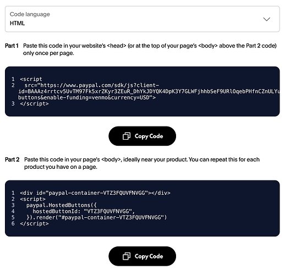The height and width of the screenshot is (275, 296).
Task: Click the client-id string in Part 1 code
Action: click(149, 91)
